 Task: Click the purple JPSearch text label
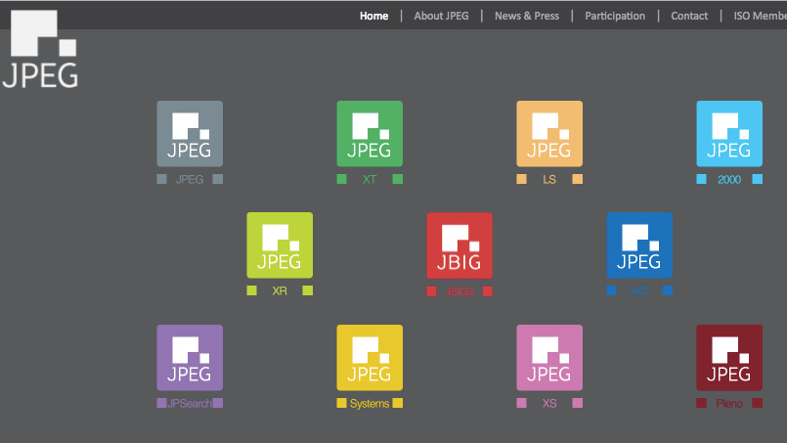click(x=190, y=403)
